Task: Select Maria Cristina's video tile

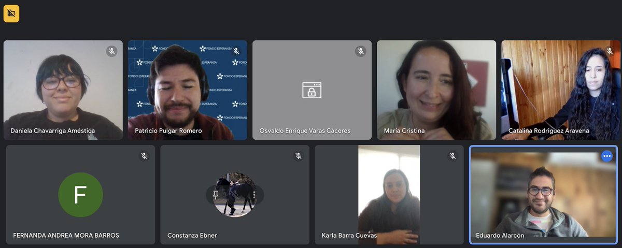Action: (x=436, y=90)
